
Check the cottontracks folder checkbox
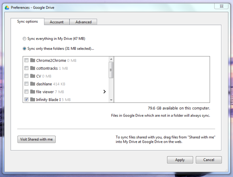27,68
